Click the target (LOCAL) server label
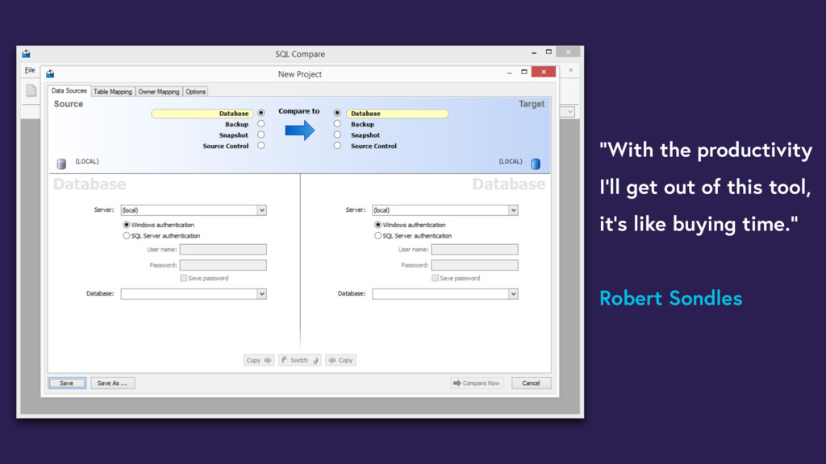This screenshot has height=464, width=826. point(511,161)
